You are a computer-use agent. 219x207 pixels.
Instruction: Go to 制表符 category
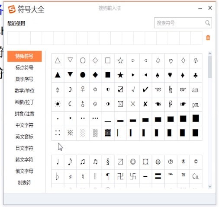(24, 182)
